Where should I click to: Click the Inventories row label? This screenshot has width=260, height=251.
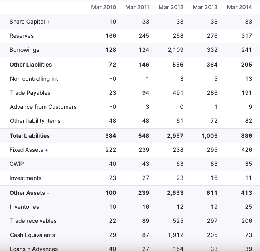coord(24,207)
